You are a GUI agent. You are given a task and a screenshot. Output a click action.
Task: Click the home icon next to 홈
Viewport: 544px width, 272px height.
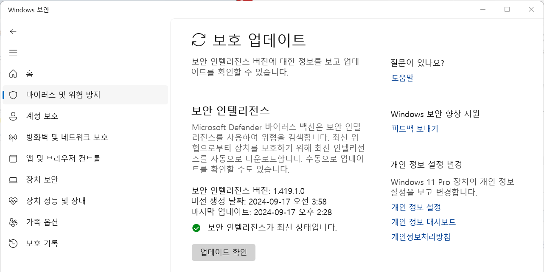pos(13,74)
